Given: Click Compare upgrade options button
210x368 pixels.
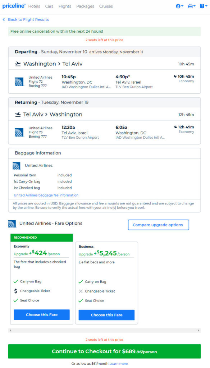Looking at the screenshot, I should (158, 225).
